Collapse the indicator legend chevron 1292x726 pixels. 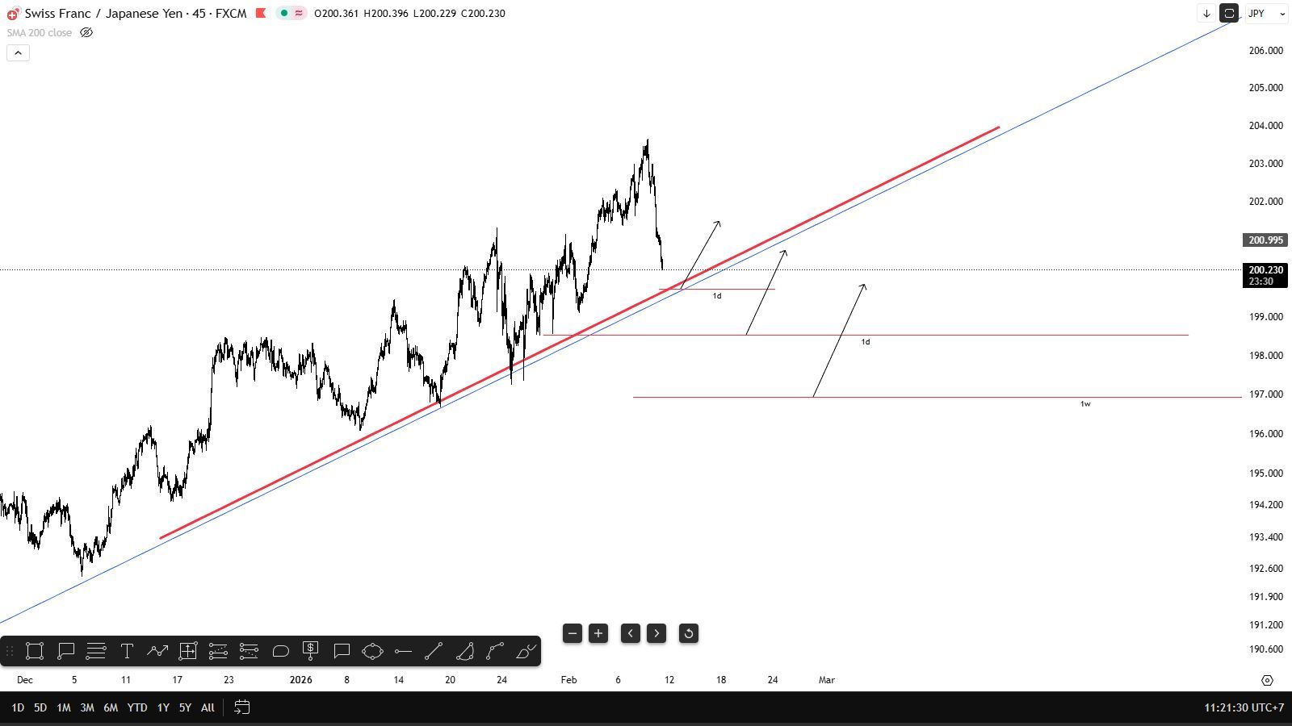coord(18,53)
